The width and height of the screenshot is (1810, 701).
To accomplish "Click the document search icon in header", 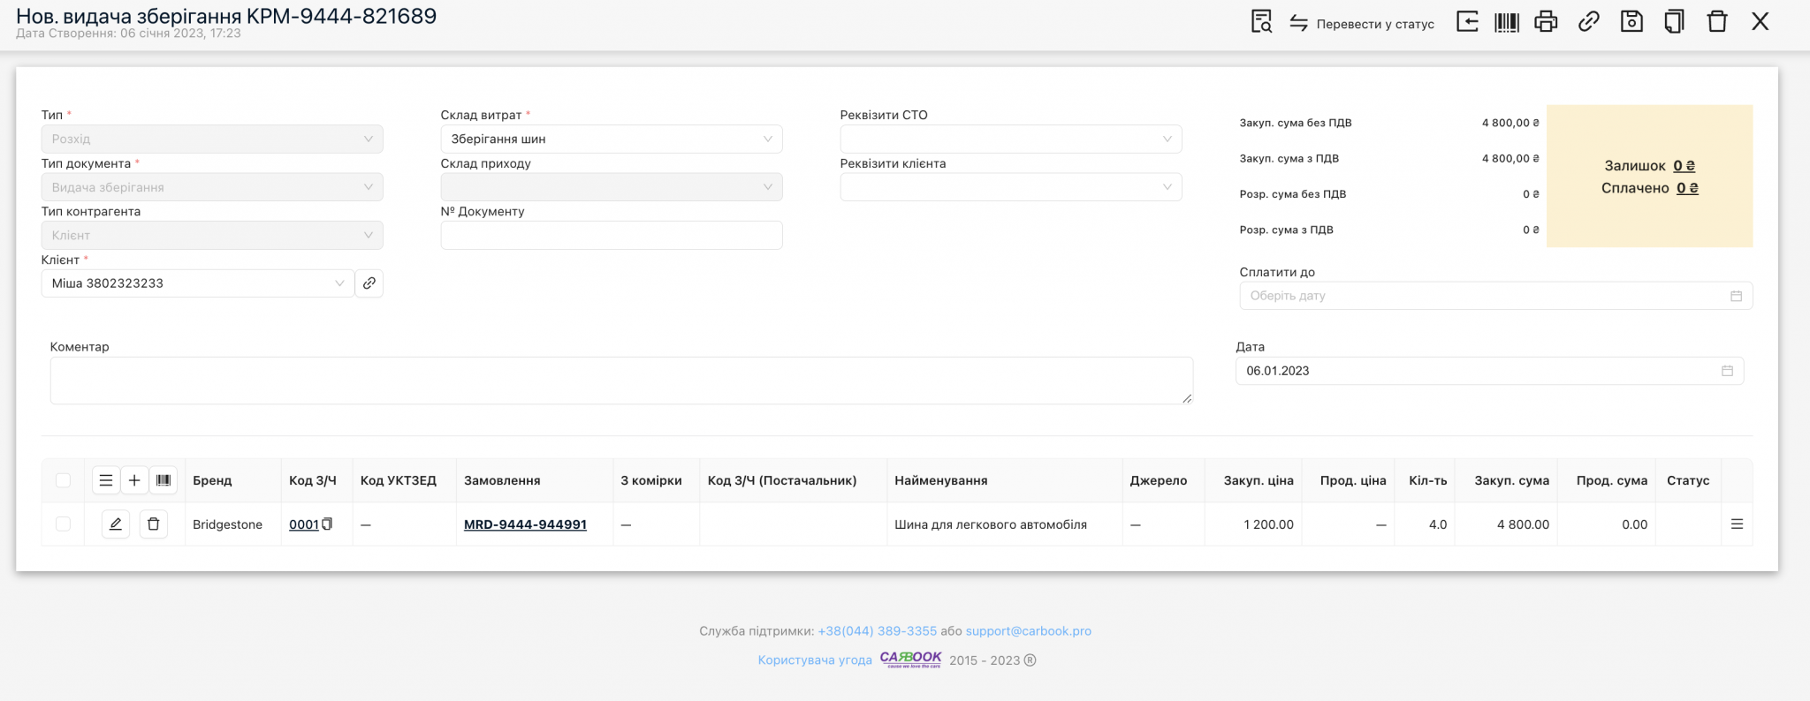I will [1261, 22].
